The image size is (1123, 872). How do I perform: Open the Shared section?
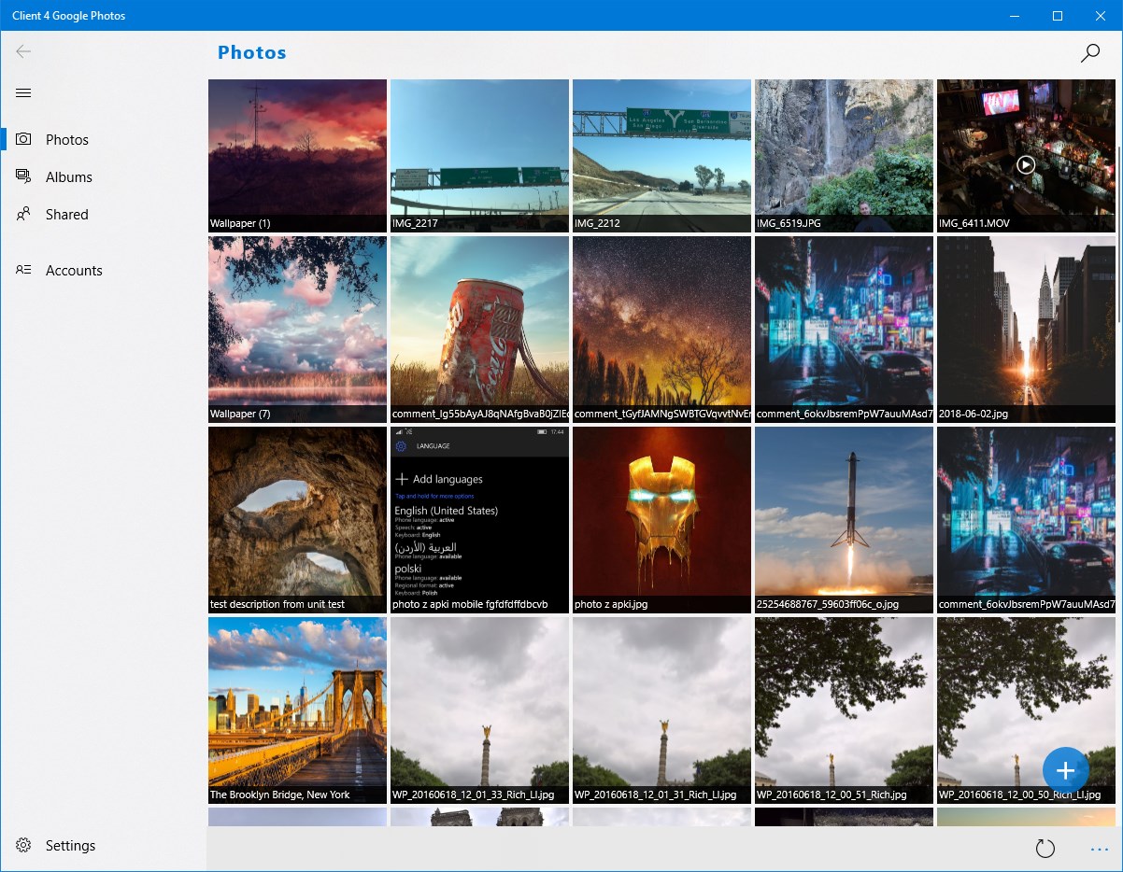point(103,214)
